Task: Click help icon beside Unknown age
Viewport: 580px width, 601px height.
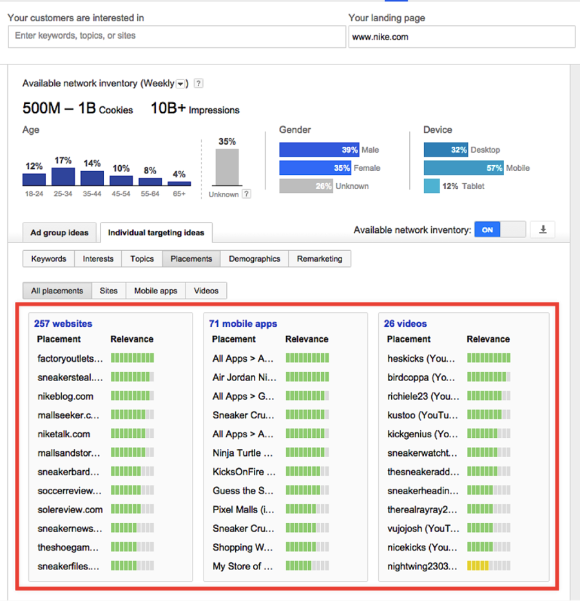Action: pos(246,194)
